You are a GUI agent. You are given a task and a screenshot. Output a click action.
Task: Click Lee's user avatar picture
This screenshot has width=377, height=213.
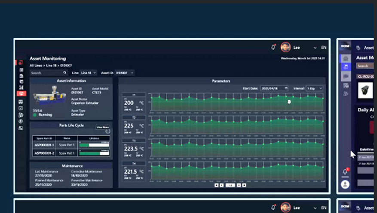tap(285, 47)
